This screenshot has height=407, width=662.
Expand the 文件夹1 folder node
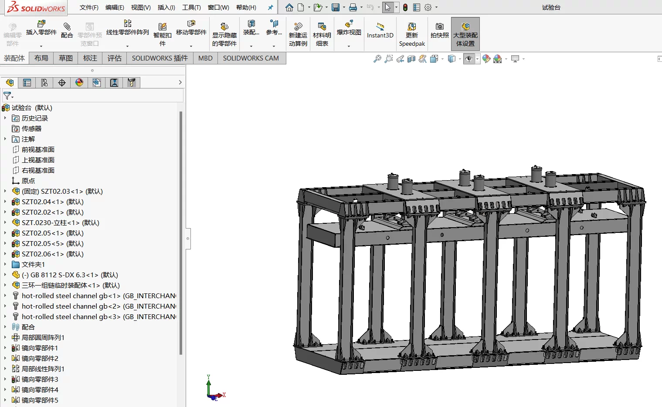pyautogui.click(x=5, y=264)
